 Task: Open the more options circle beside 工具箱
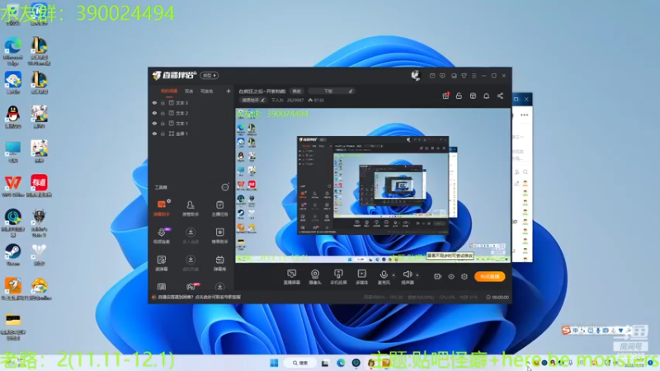click(x=225, y=187)
